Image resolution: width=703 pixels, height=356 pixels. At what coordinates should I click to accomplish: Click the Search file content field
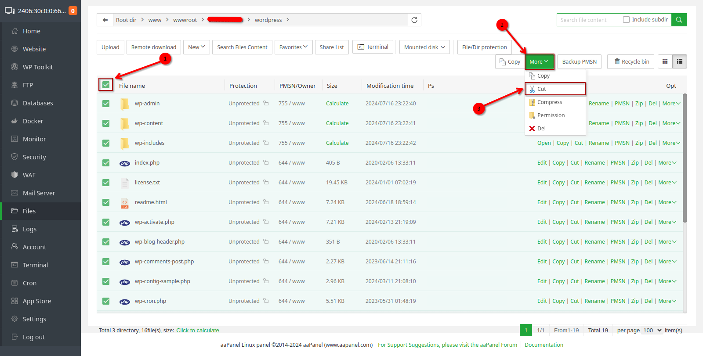click(589, 20)
